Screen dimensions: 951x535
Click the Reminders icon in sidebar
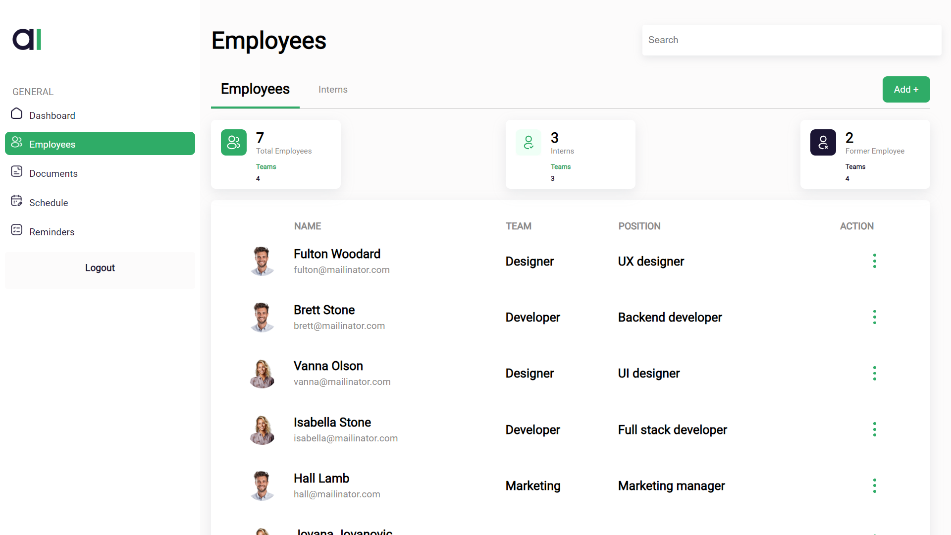17,230
